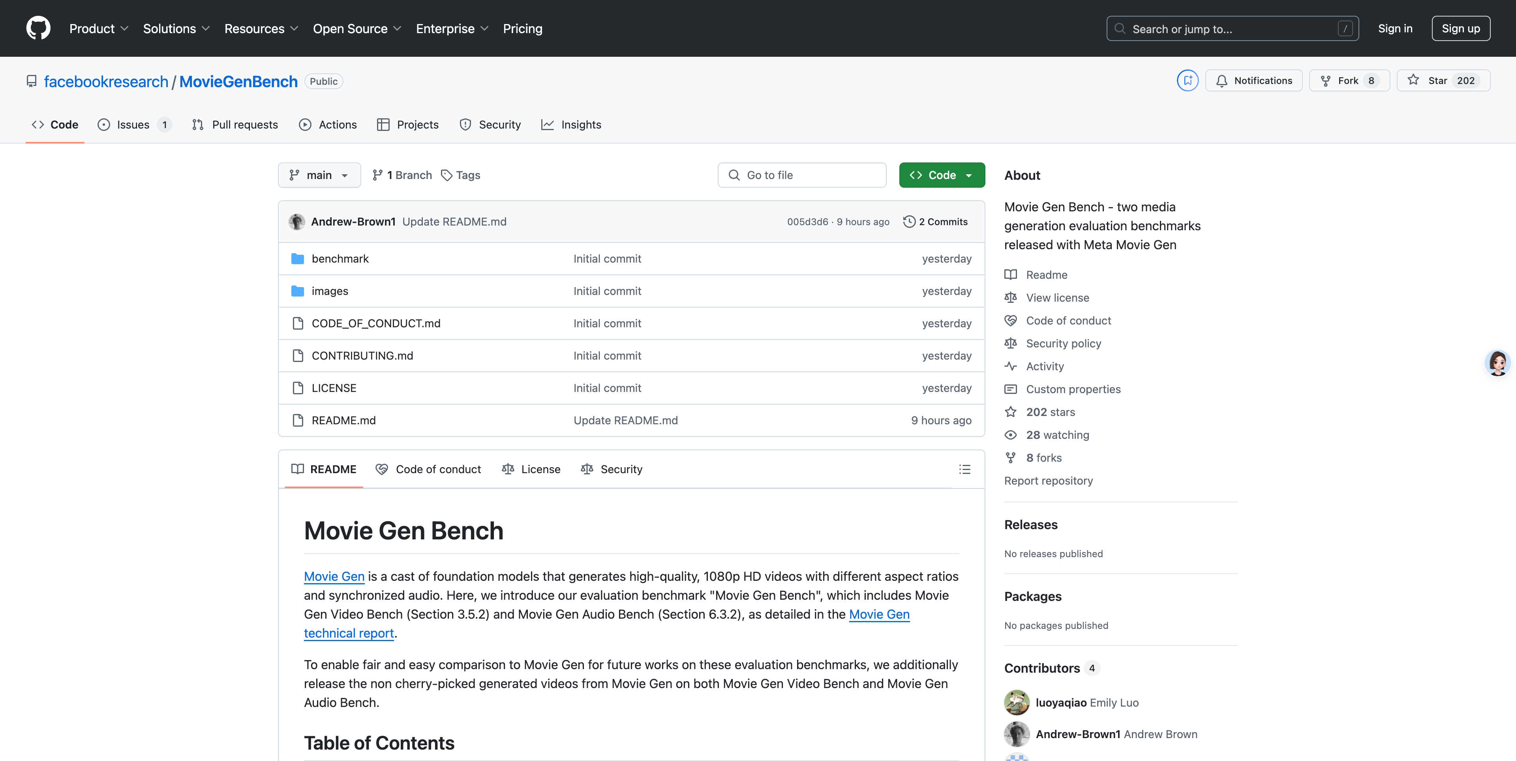Click the file icon for CODE_OF_CONDUCT.md

coord(298,323)
